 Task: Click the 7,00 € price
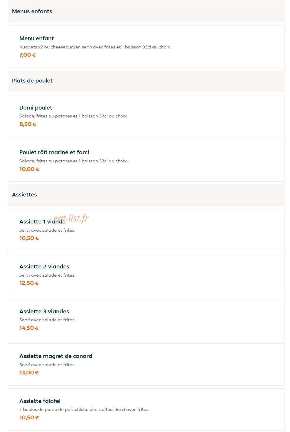pyautogui.click(x=28, y=55)
